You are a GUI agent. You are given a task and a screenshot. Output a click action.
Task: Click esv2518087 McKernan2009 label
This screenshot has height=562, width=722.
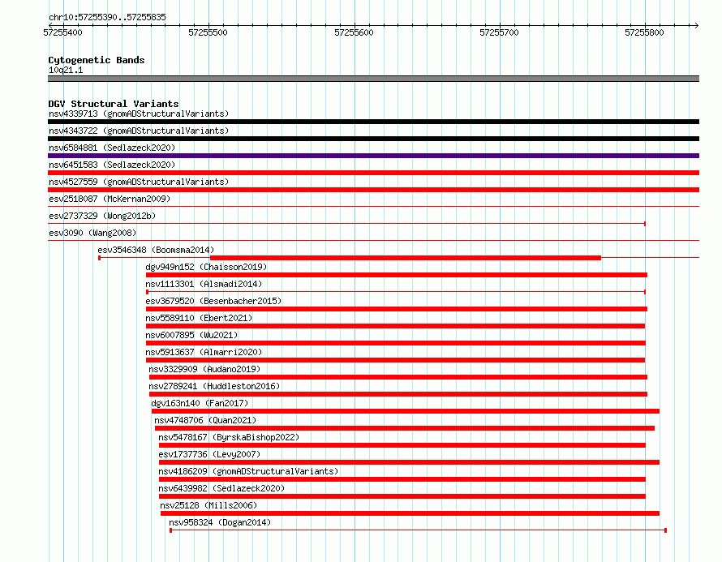(x=110, y=199)
